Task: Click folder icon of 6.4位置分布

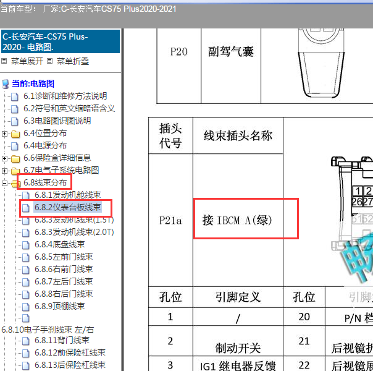Action: coord(15,134)
